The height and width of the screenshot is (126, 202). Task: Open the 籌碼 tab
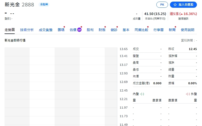61,30
